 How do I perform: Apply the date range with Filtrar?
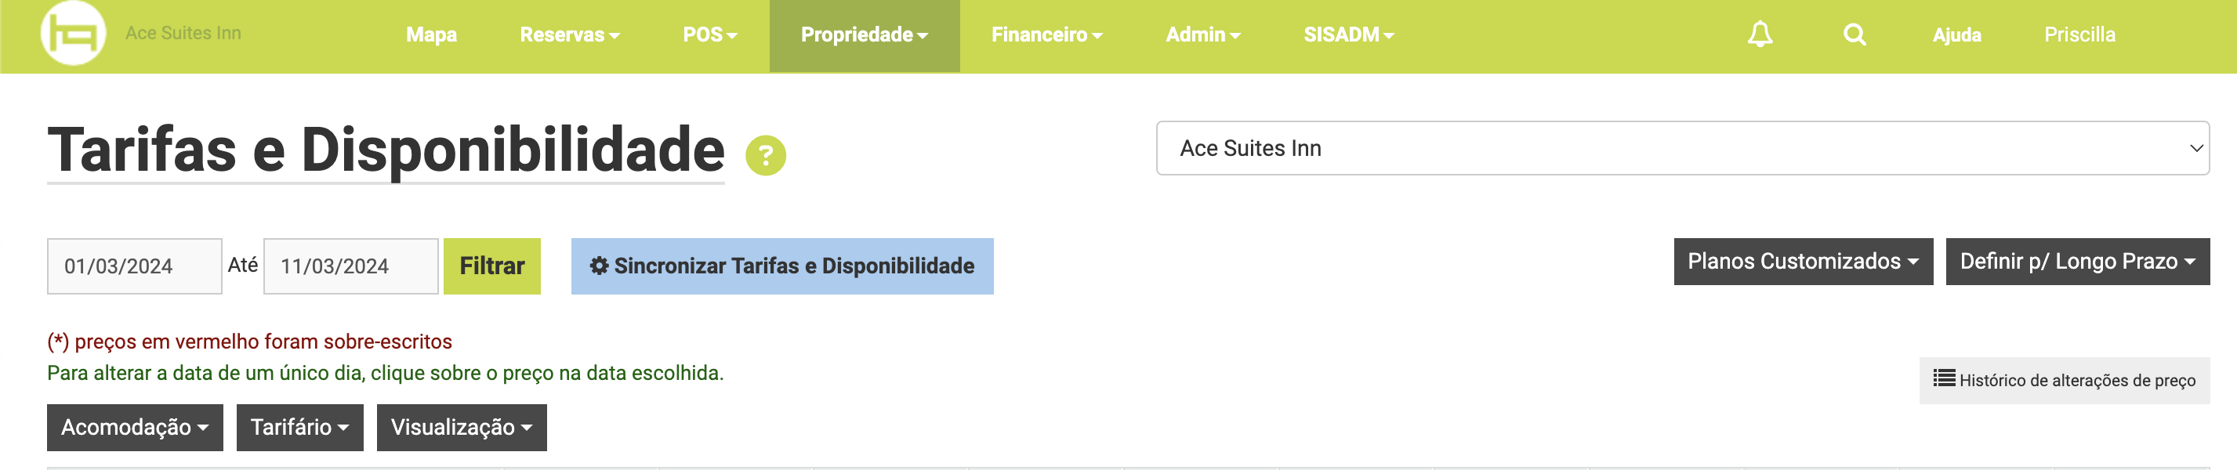point(491,266)
